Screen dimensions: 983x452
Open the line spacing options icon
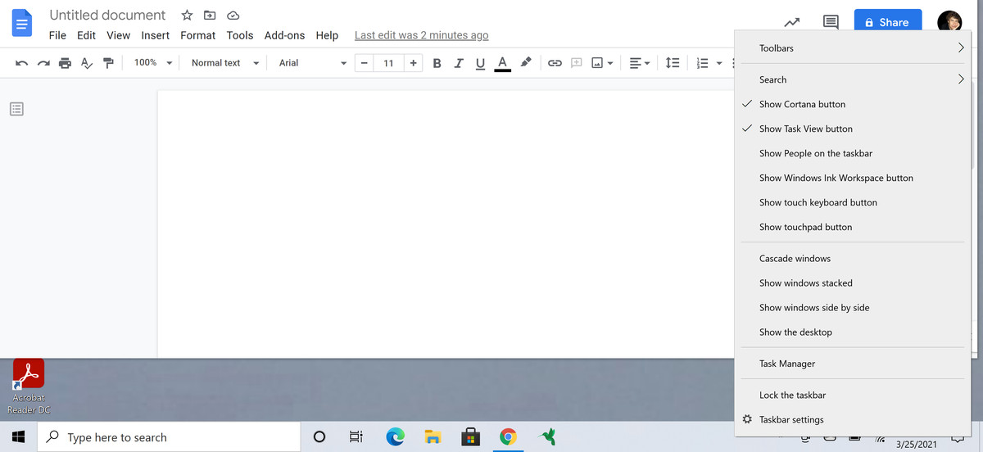tap(672, 63)
